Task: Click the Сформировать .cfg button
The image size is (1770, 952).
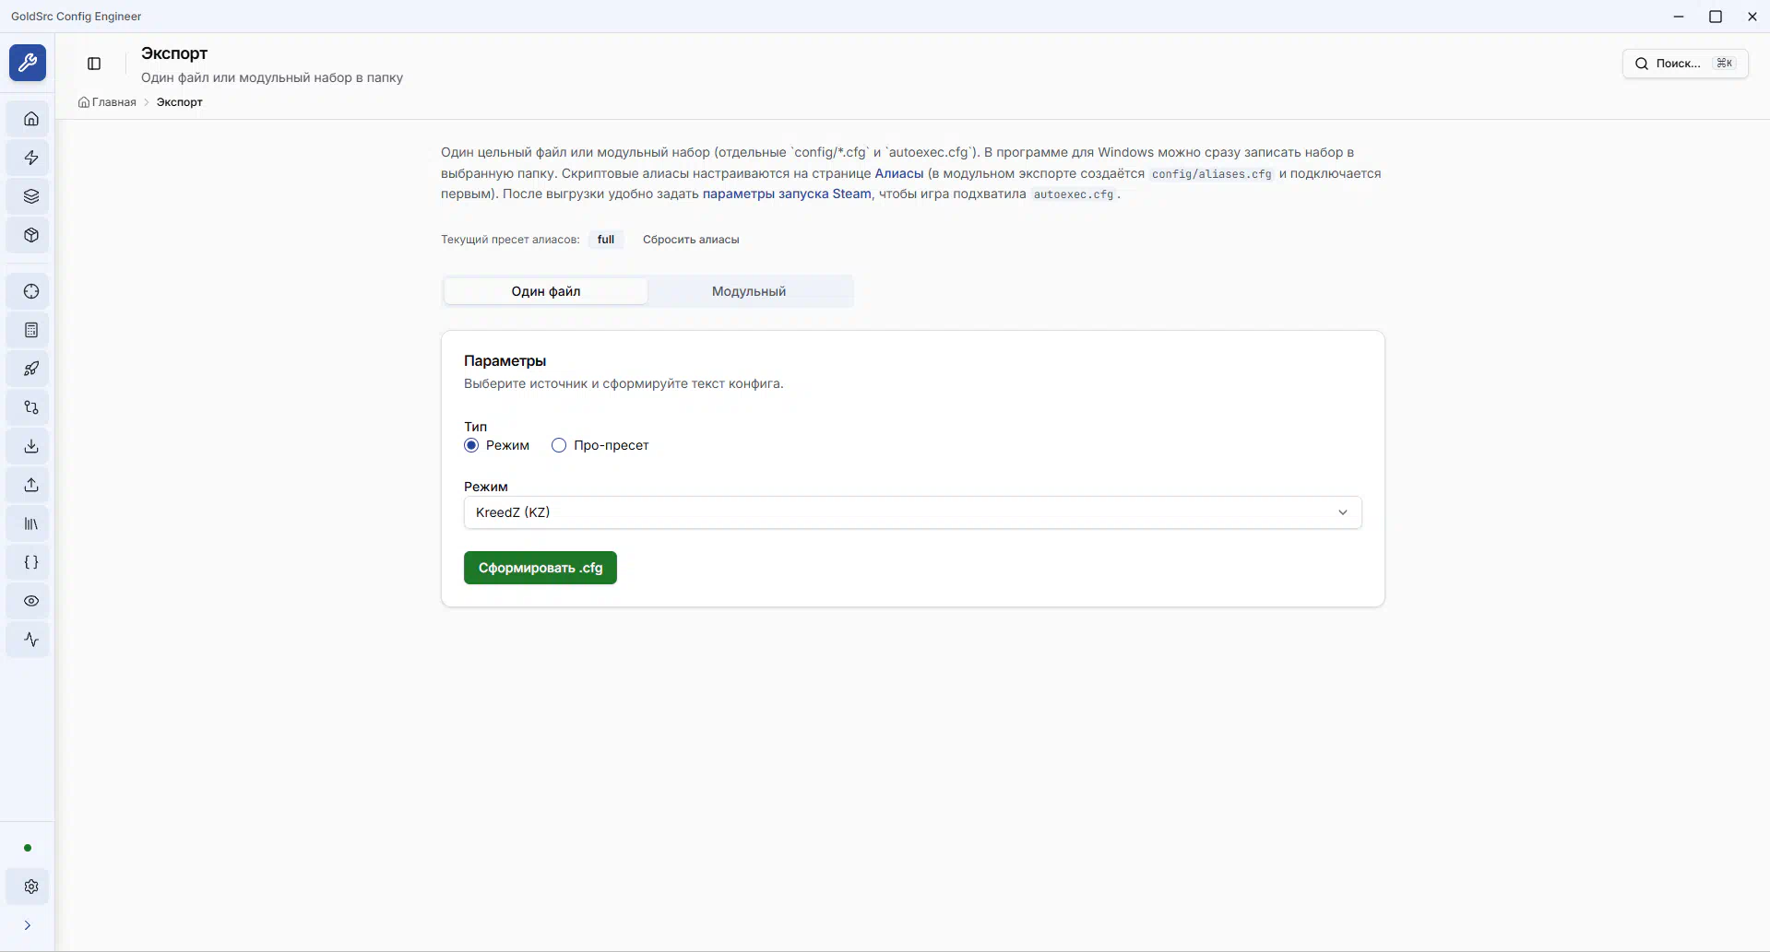Action: click(540, 568)
